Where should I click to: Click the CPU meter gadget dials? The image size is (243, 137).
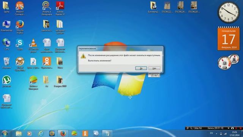229,62
